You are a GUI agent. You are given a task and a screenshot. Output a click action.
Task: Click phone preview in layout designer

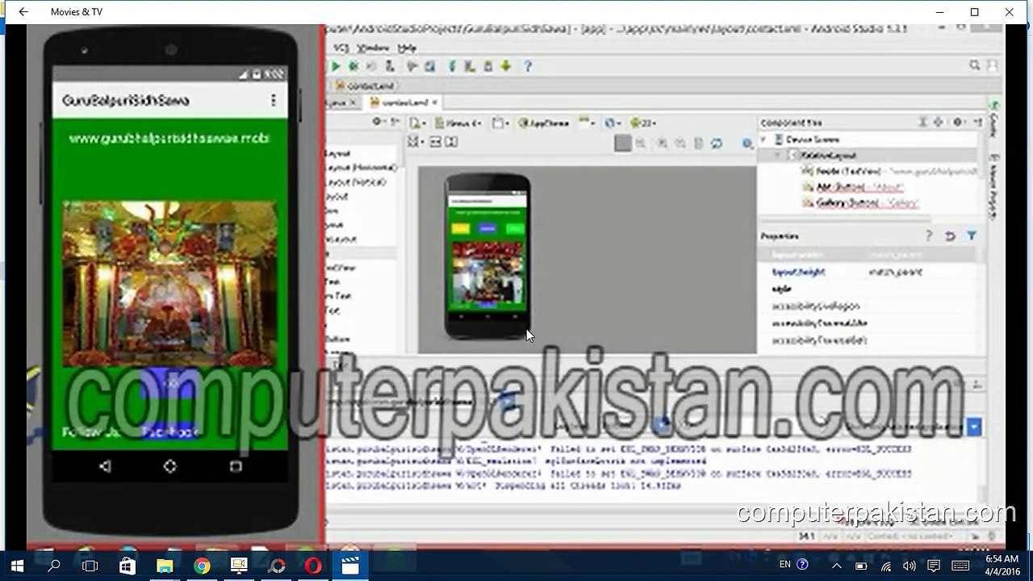point(487,256)
